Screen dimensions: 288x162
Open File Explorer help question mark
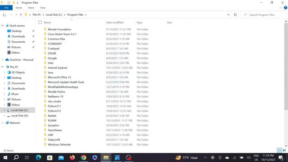(285, 8)
